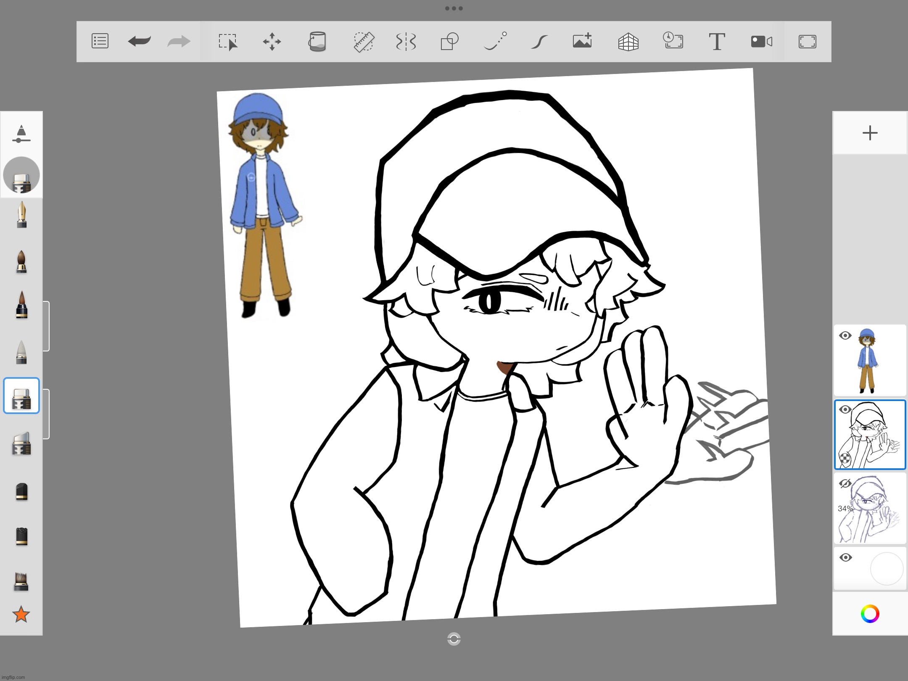Select the highlighted hard eraser tool
This screenshot has width=908, height=681.
[21, 396]
